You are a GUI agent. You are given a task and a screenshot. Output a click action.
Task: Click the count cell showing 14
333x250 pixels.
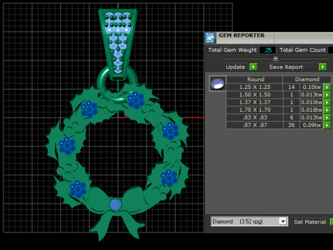point(291,87)
